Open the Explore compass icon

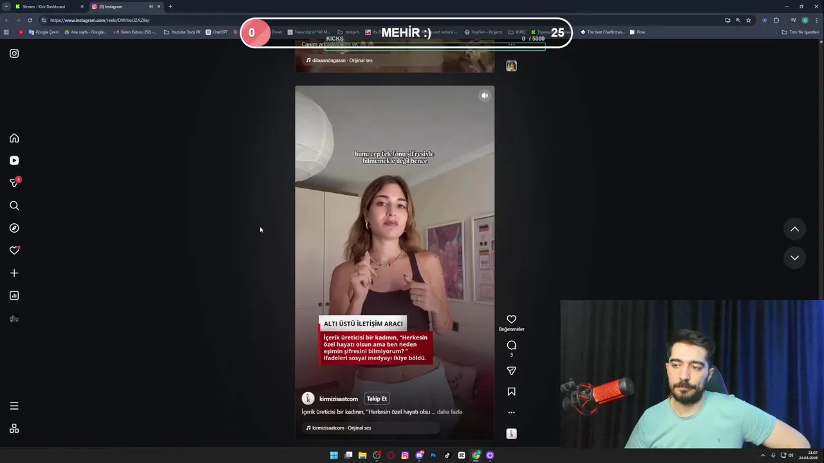pyautogui.click(x=14, y=228)
